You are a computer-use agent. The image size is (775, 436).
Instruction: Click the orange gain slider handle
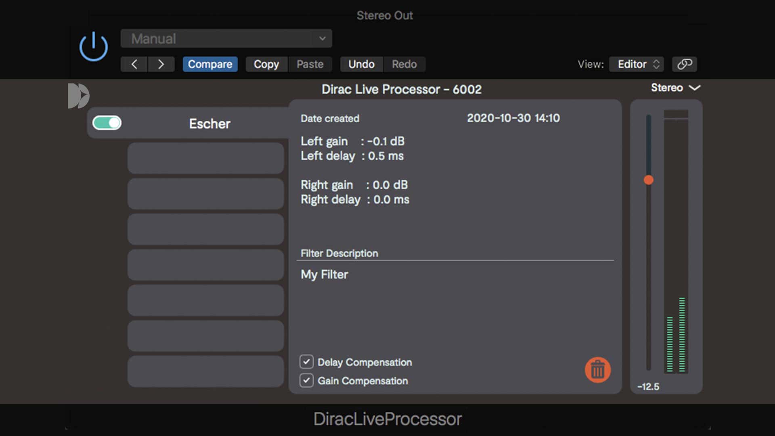tap(648, 180)
